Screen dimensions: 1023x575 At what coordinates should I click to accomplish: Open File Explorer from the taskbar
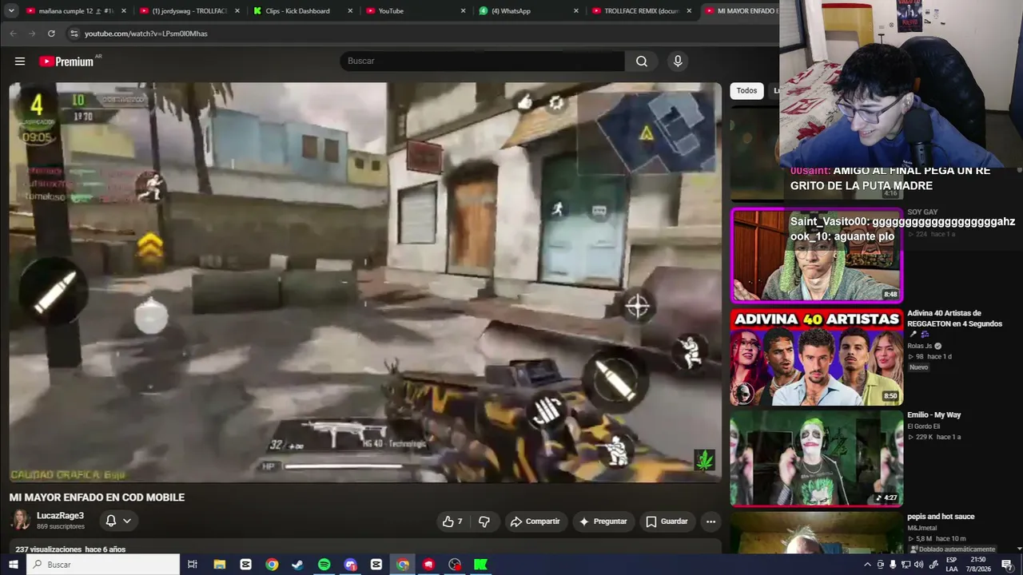[220, 565]
